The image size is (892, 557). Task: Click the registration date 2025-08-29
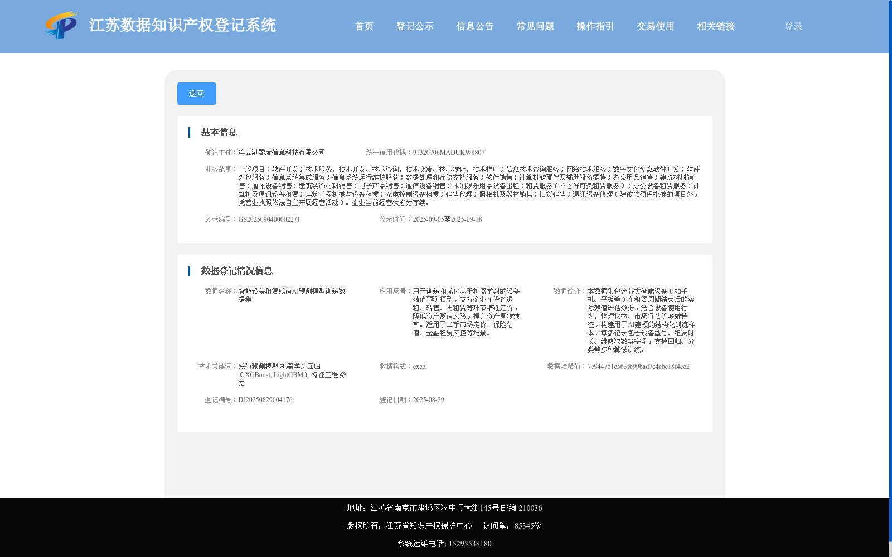pos(428,400)
